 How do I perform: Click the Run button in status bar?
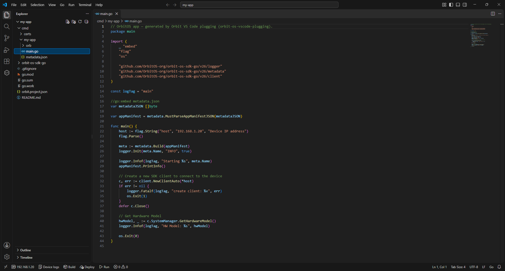(x=104, y=267)
